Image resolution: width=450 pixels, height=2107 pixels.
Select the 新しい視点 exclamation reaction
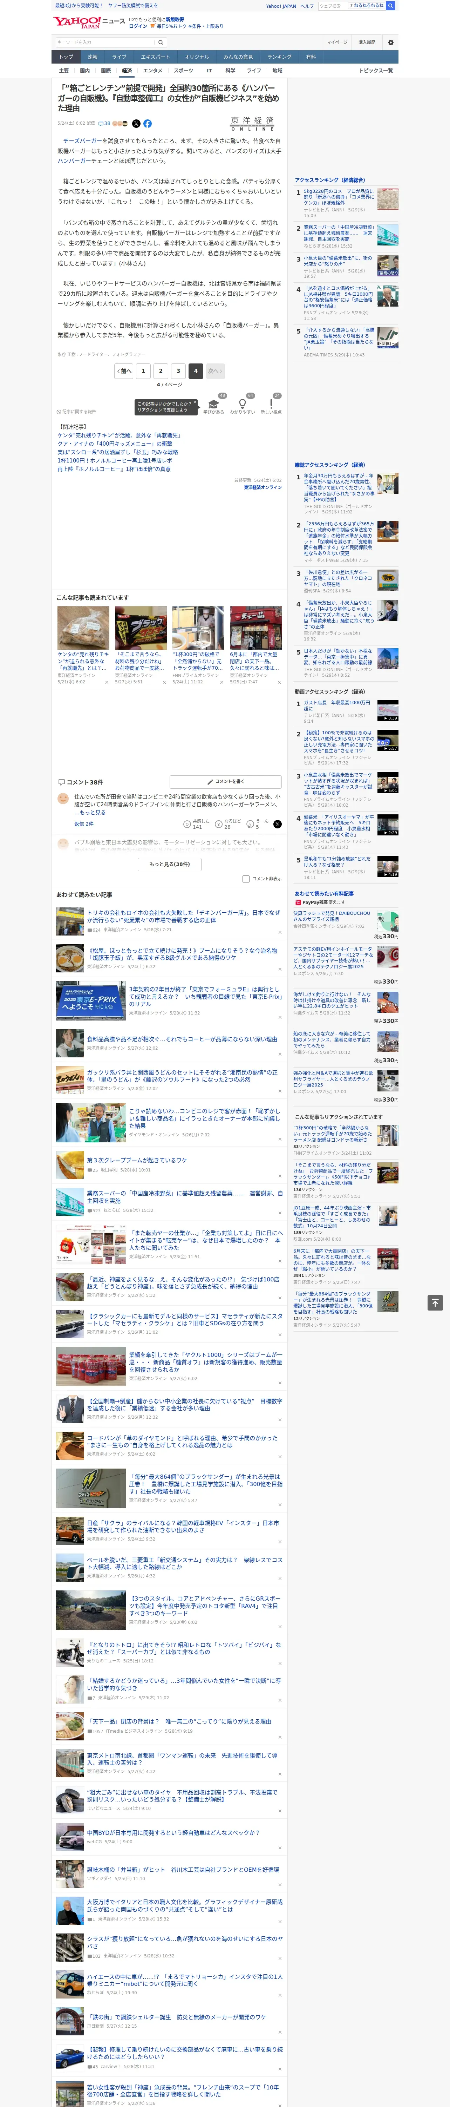click(271, 405)
